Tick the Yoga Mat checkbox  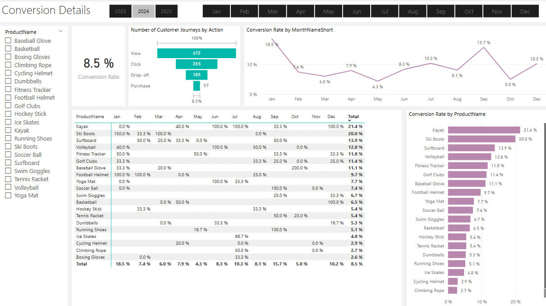(x=8, y=196)
